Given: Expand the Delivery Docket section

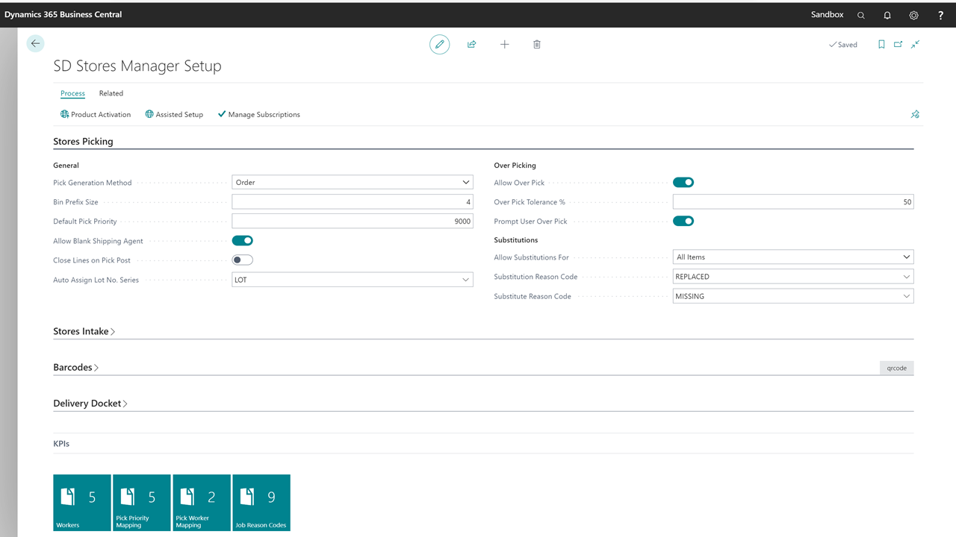Looking at the screenshot, I should click(90, 403).
